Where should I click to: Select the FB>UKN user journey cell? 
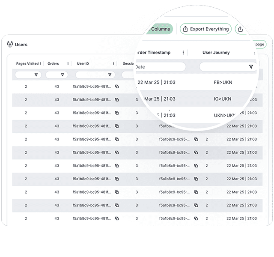(223, 82)
